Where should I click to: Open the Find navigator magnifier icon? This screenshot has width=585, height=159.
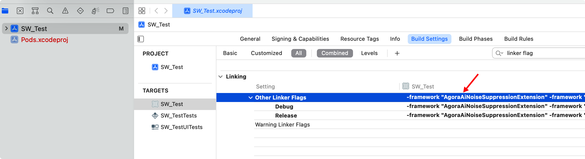pos(50,11)
